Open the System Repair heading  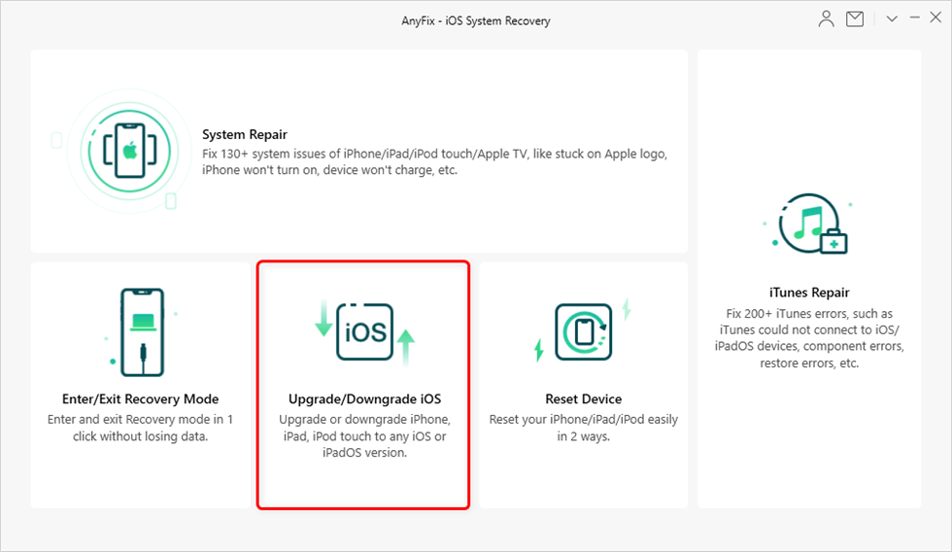pos(245,135)
